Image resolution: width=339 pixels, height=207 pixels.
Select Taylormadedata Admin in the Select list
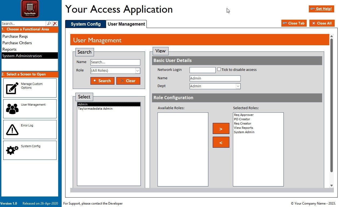(95, 109)
